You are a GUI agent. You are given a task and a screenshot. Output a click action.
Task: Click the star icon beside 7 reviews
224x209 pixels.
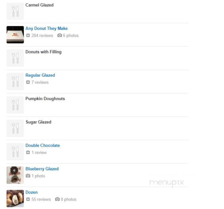coord(28,82)
